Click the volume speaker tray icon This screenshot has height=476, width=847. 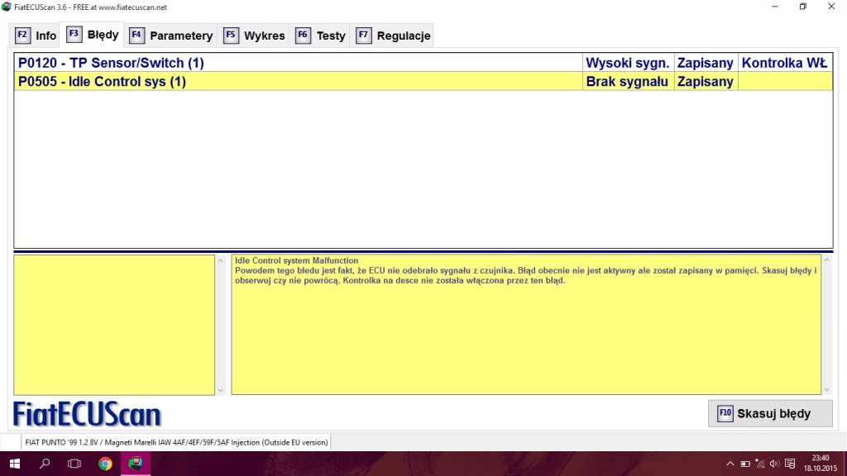(773, 464)
